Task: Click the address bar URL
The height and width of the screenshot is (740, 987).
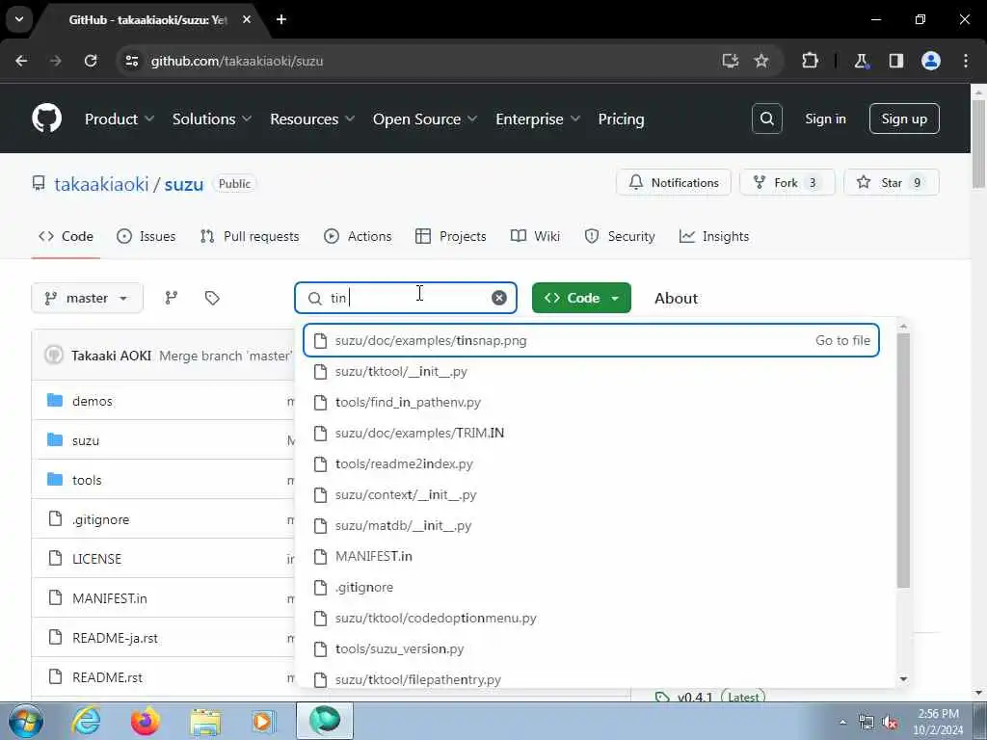Action: point(237,61)
